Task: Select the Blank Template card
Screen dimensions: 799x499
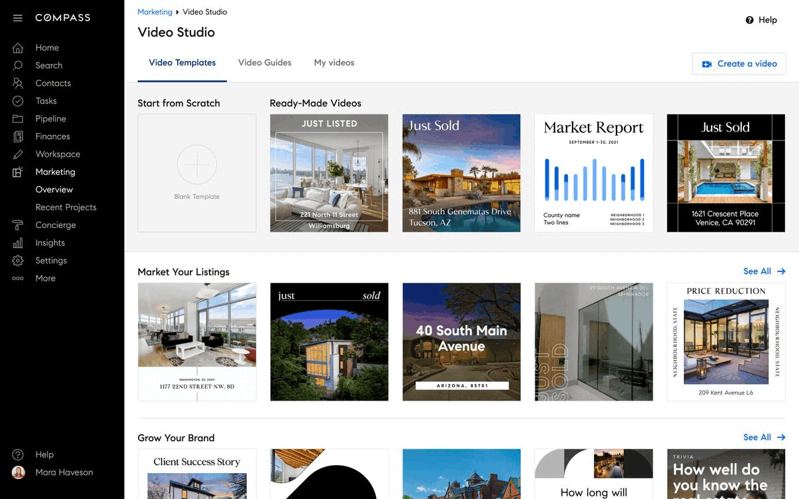Action: click(x=197, y=173)
